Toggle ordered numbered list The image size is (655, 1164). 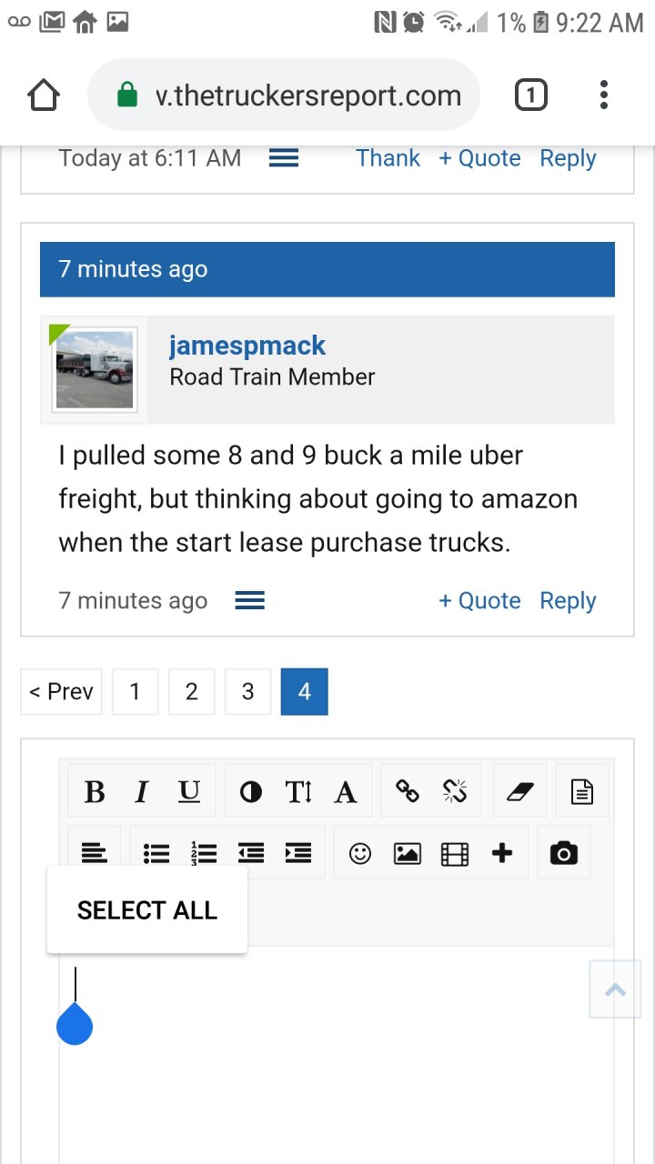pos(204,853)
